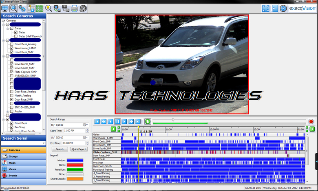Increase Start Time with spinner up arrow

pos(87,130)
